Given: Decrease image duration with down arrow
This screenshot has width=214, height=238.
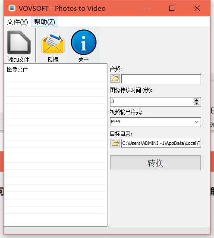Looking at the screenshot, I should tap(196, 103).
